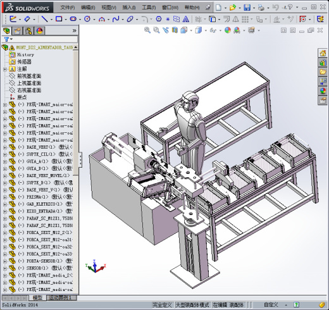Select the Convert Entities tool
The image size is (329, 310).
click(x=213, y=20)
